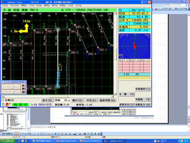
Task: Open the font color dropdown arrow in drawing toolbar
Action: 82,134
